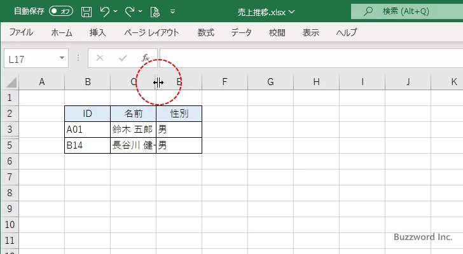Image resolution: width=463 pixels, height=254 pixels.
Task: Click the Enter checkmark formula icon
Action: tap(123, 58)
